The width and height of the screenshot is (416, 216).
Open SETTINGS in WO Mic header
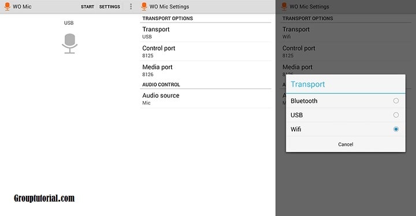(x=110, y=6)
